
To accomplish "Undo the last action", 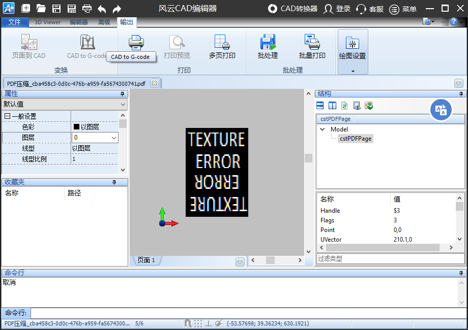I will [x=102, y=9].
